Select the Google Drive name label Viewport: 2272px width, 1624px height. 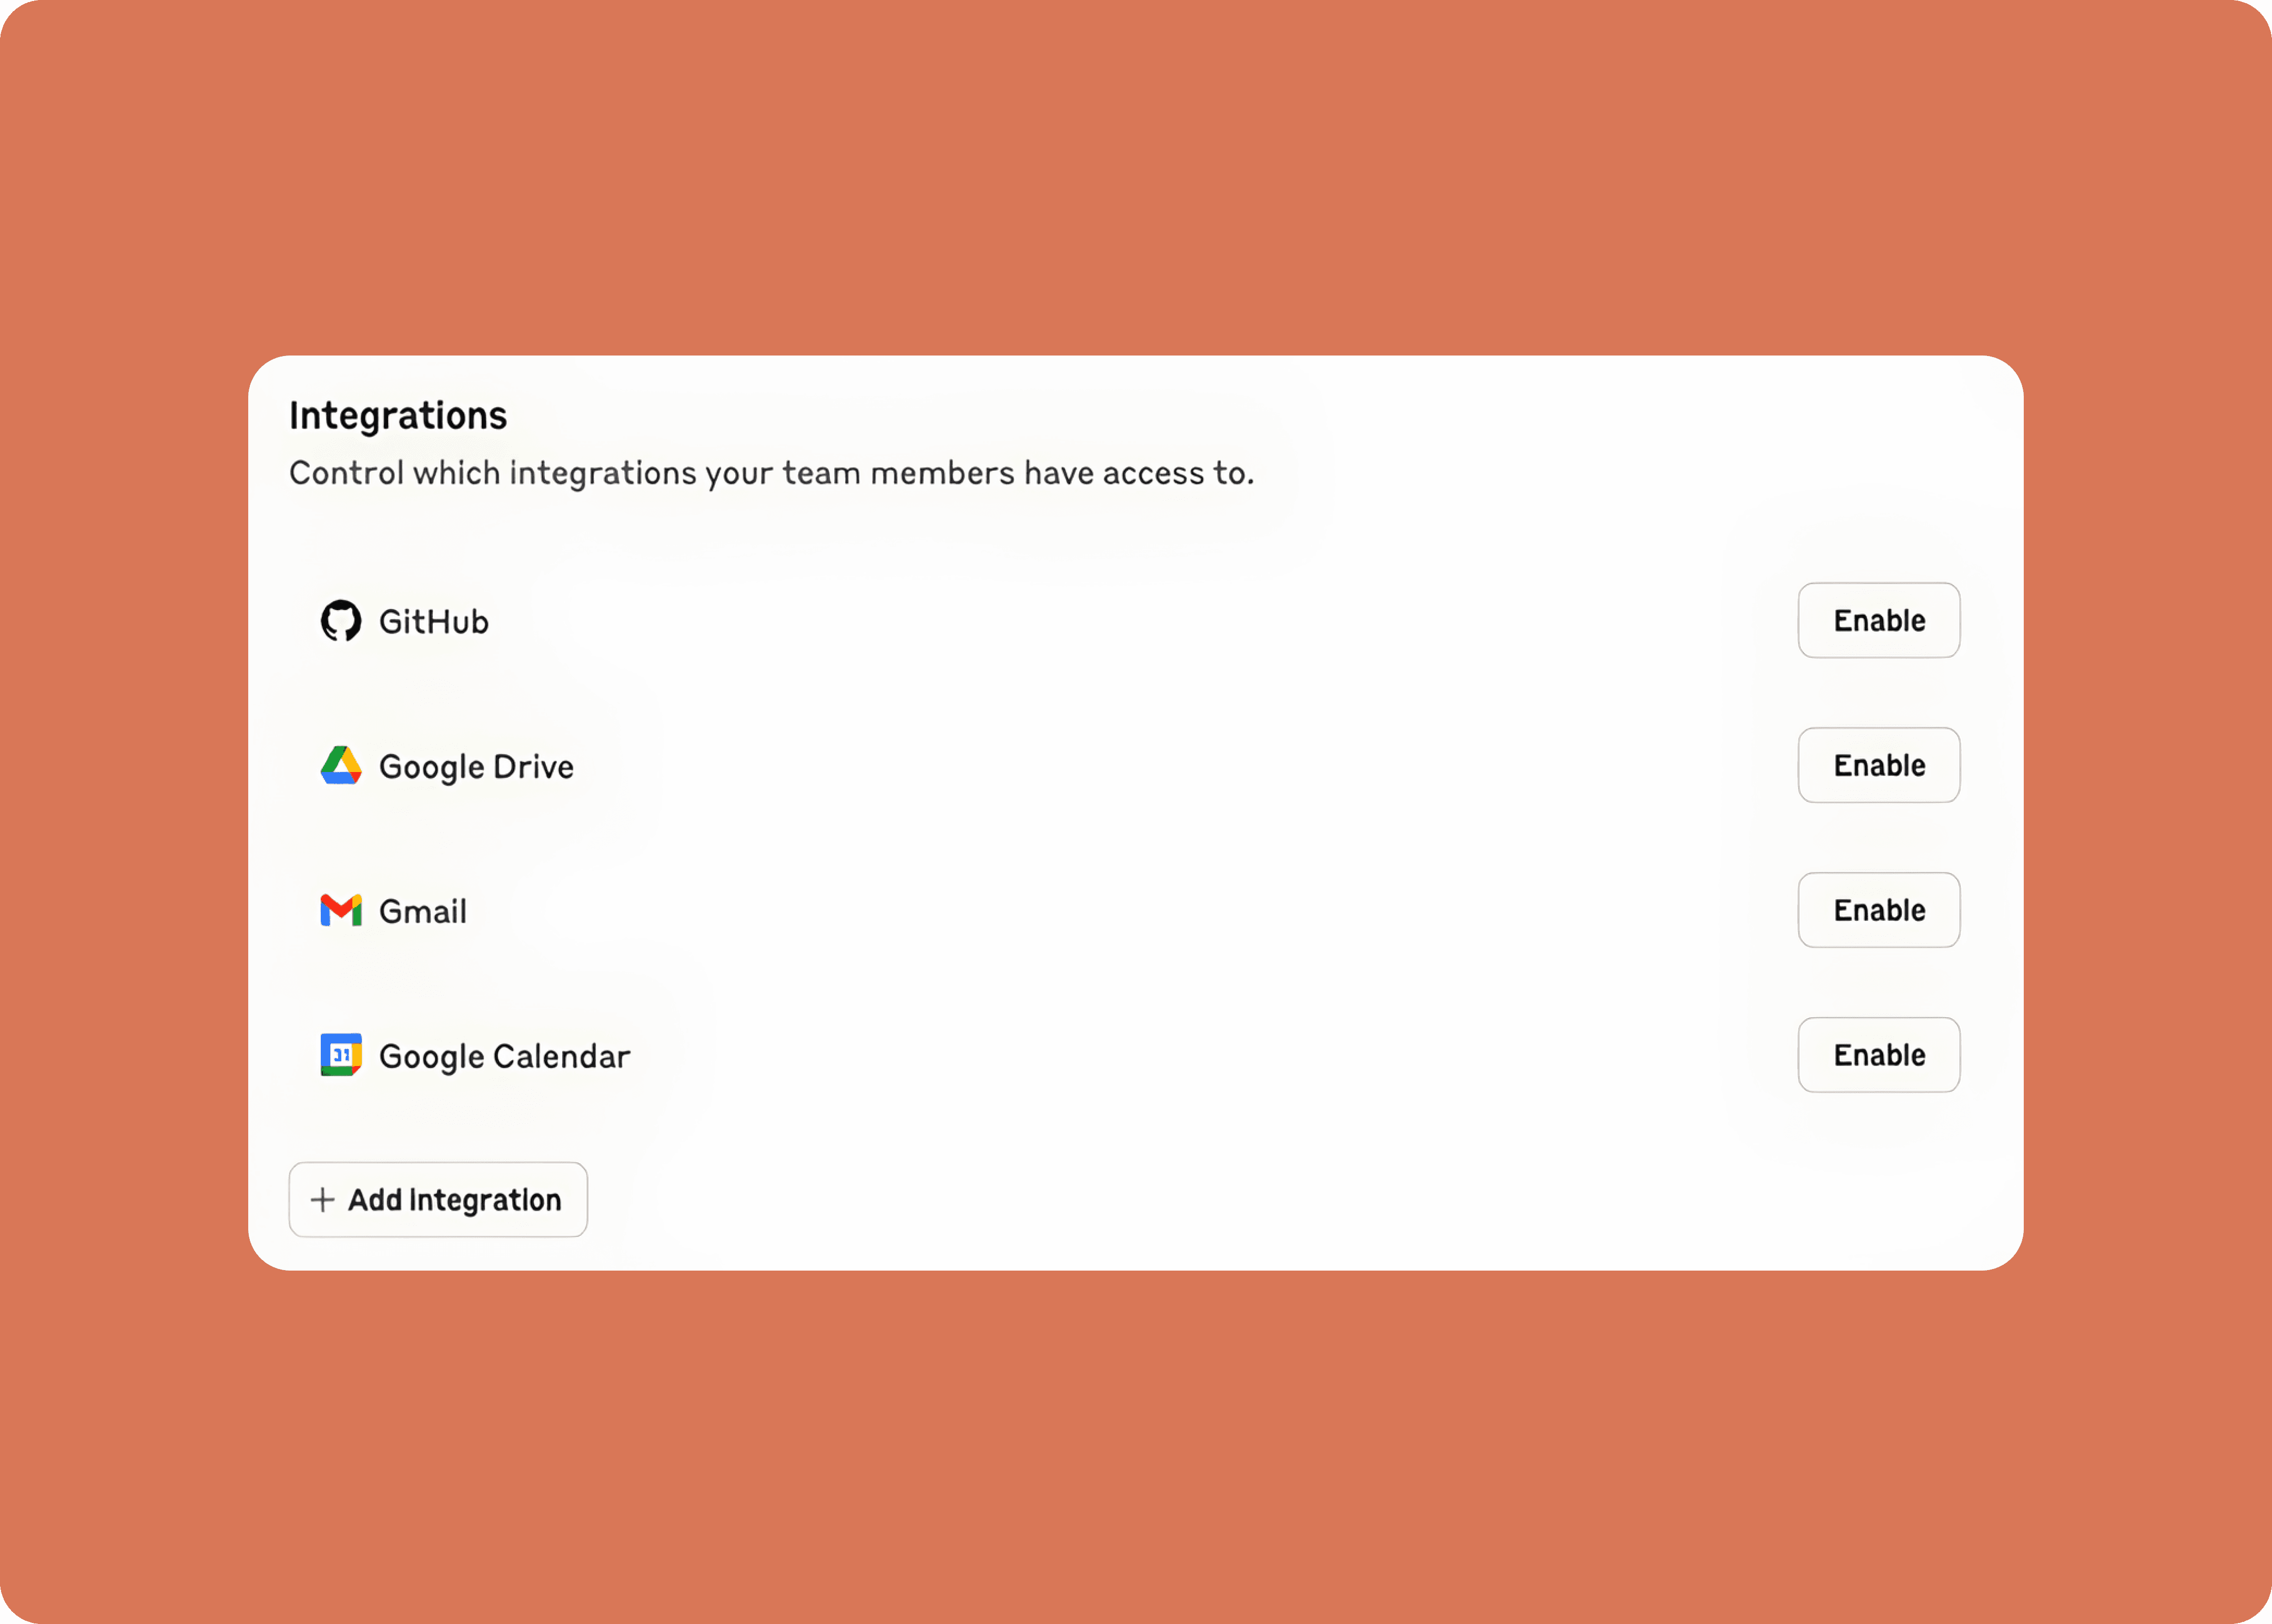pos(476,767)
